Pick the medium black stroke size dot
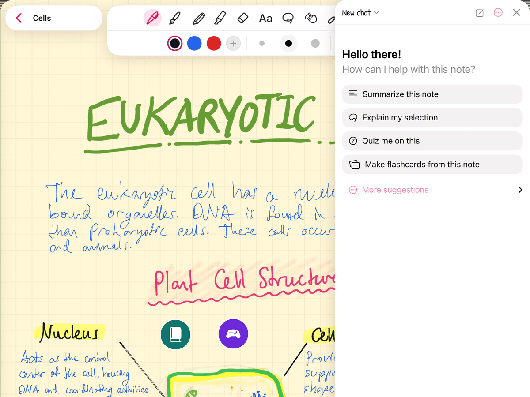This screenshot has height=397, width=530. (288, 43)
